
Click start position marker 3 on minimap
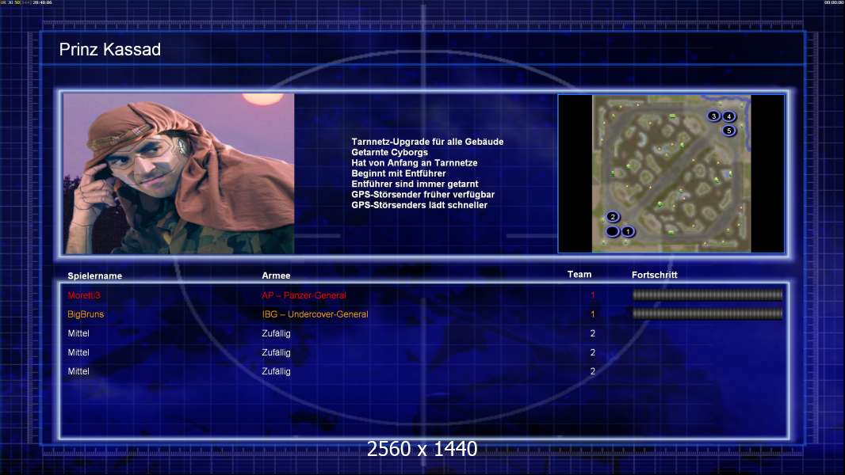(x=714, y=116)
